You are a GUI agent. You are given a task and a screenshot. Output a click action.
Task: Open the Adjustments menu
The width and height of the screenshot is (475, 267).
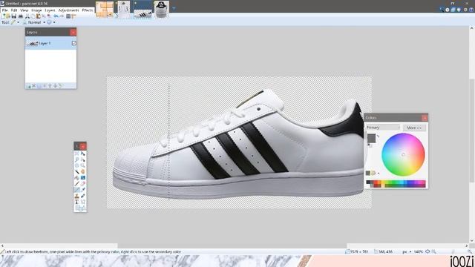click(68, 10)
